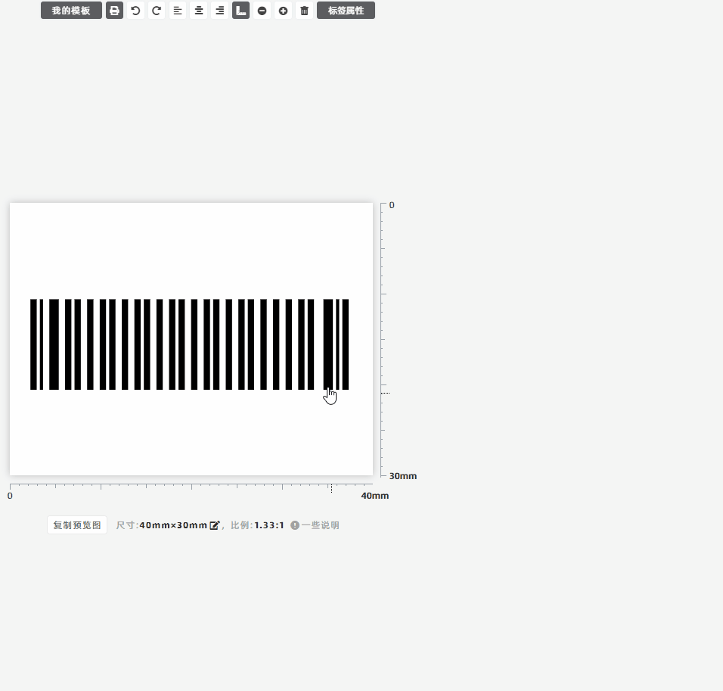This screenshot has width=723, height=691.
Task: Zoom out with the minus icon
Action: coord(262,11)
